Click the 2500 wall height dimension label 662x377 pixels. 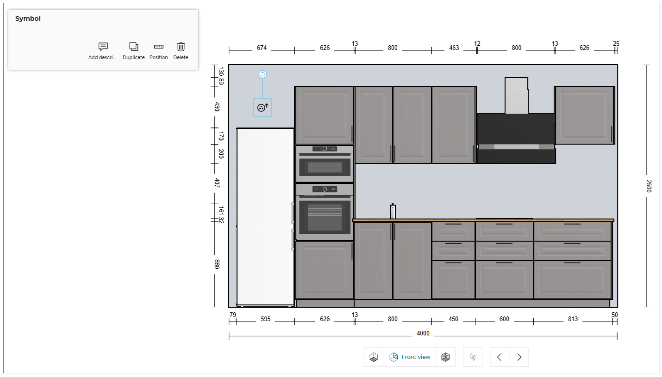tap(648, 186)
